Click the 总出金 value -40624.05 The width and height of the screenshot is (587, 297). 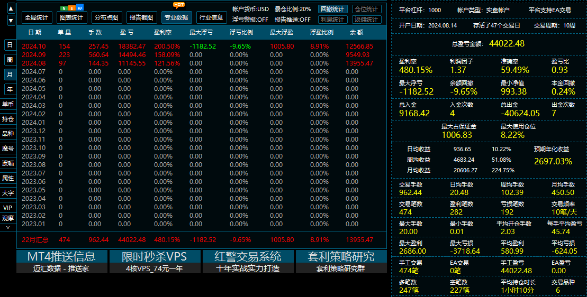coord(520,113)
